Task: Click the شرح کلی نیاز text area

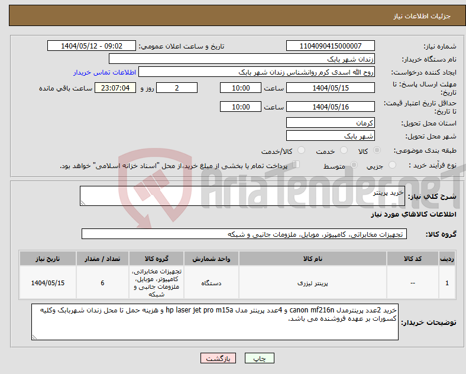Action: [242, 196]
